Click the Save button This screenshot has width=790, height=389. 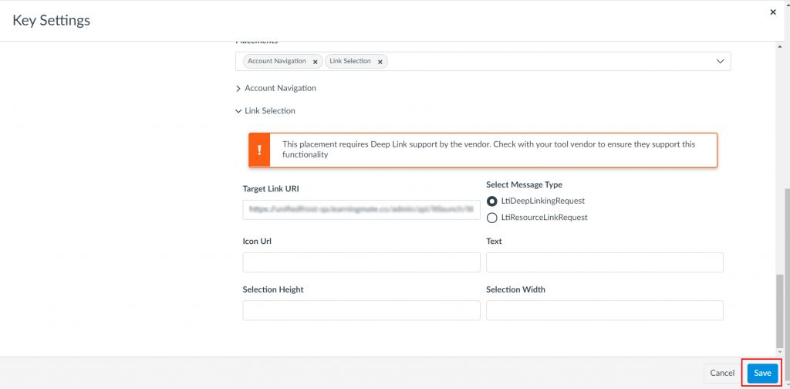click(x=762, y=373)
